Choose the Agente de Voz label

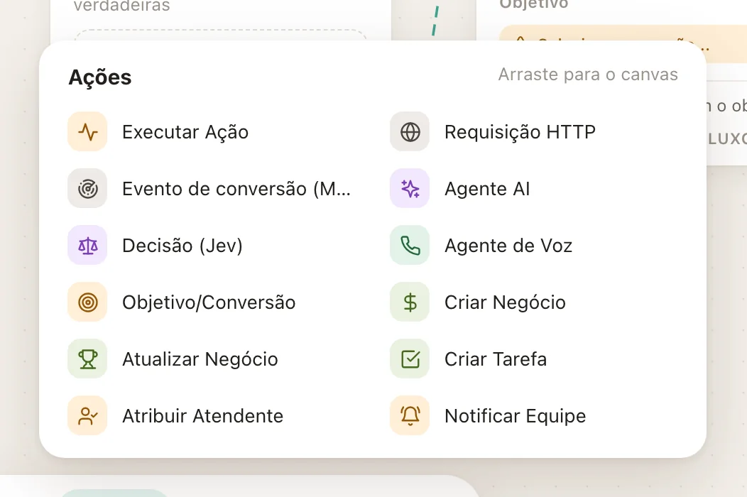click(x=508, y=246)
